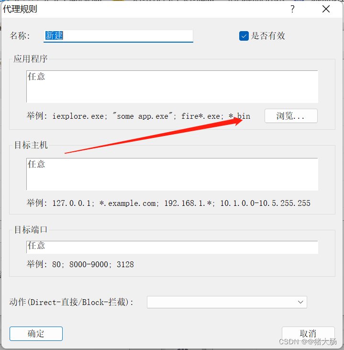Click the 浏览... button

tap(291, 116)
